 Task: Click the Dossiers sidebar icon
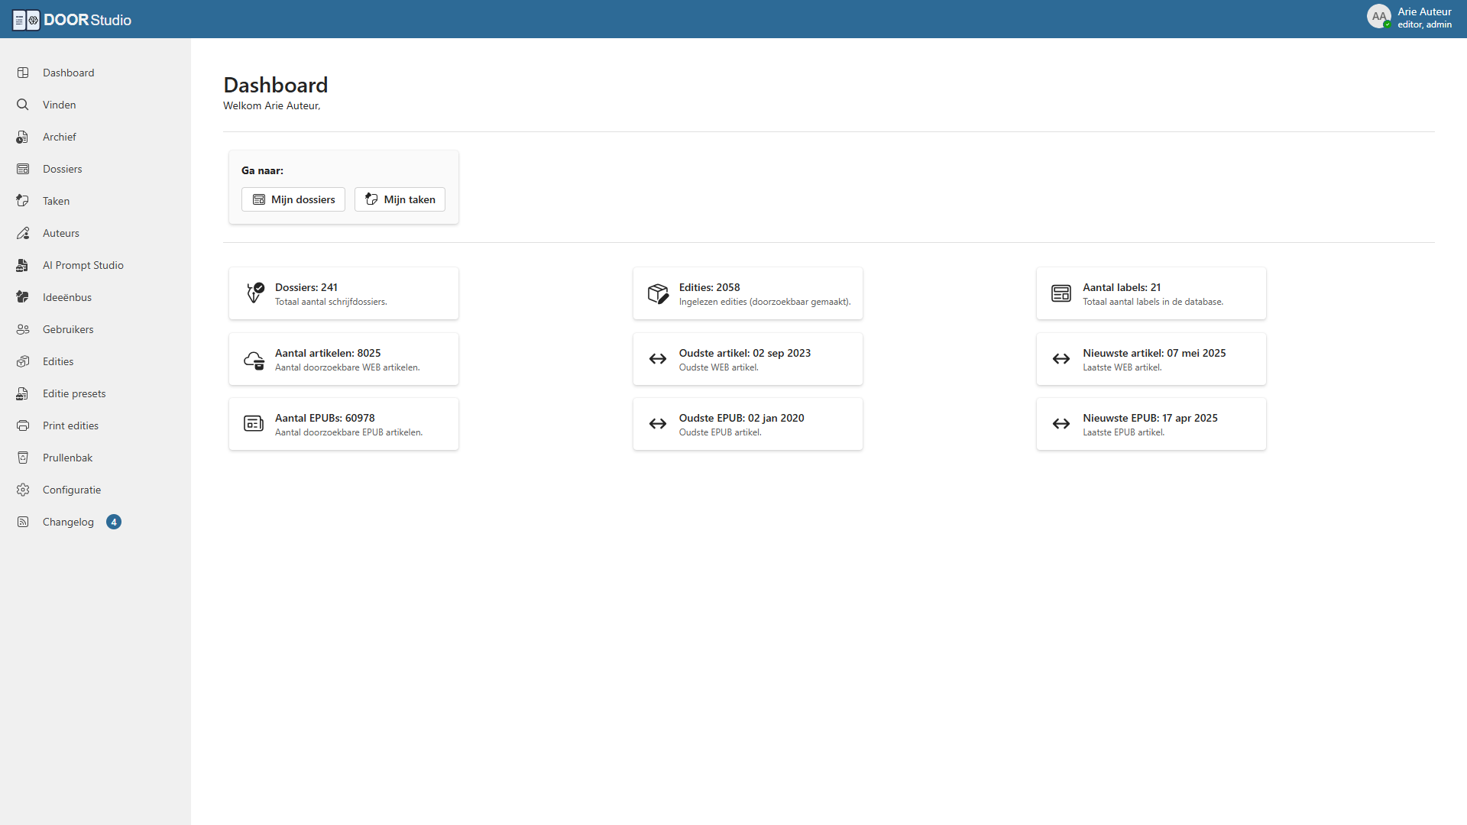coord(22,168)
